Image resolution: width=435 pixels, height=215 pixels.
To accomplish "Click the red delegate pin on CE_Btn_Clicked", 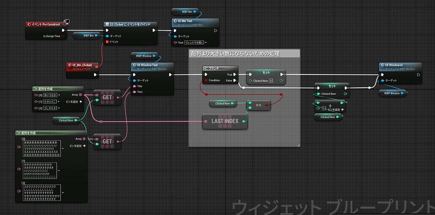I will [97, 66].
